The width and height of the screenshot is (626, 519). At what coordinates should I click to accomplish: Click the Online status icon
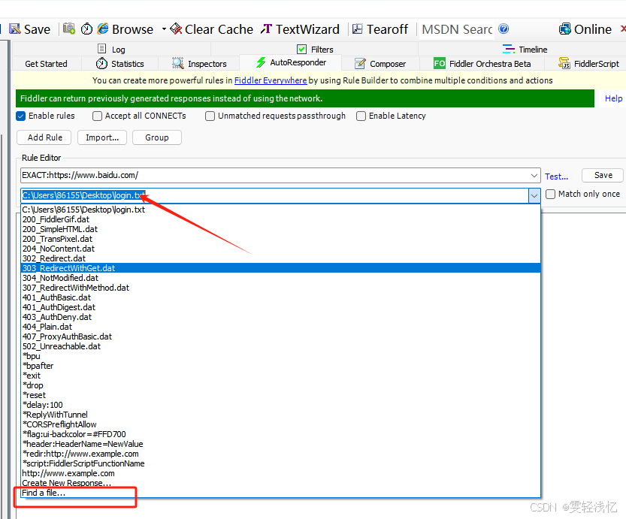point(564,29)
